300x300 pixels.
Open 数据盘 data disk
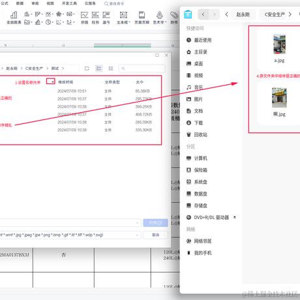click(x=197, y=194)
